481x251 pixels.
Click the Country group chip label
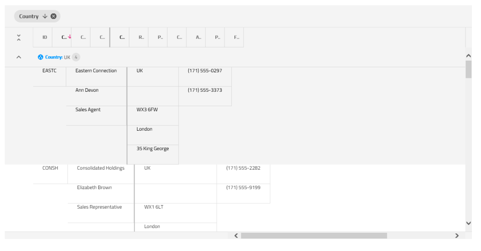click(x=29, y=16)
